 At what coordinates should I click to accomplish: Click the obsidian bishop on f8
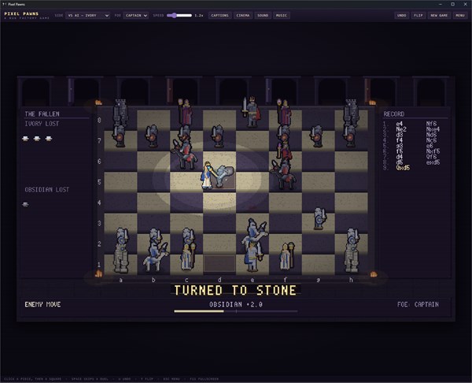(x=284, y=112)
